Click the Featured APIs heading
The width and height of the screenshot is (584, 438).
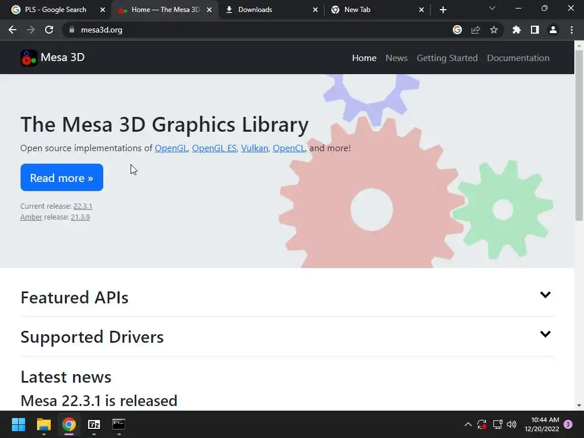pyautogui.click(x=75, y=298)
